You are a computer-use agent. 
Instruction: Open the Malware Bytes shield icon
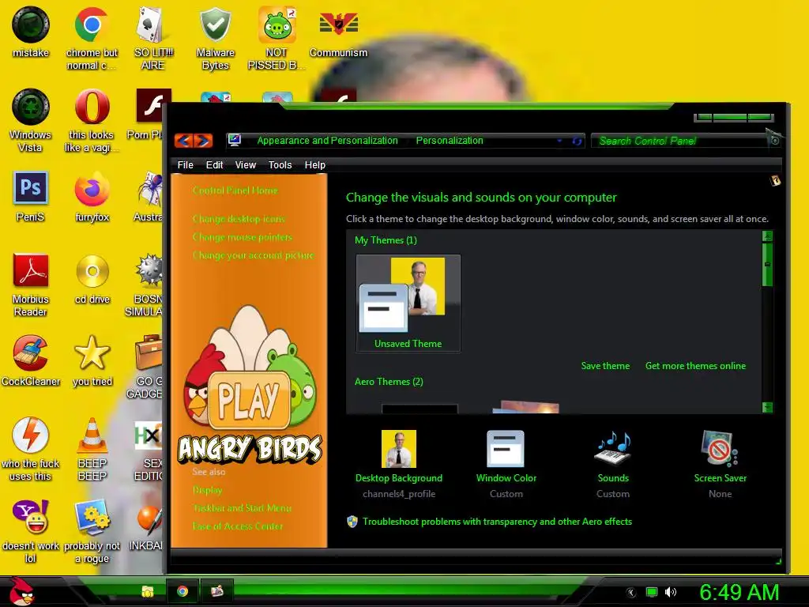(x=215, y=37)
